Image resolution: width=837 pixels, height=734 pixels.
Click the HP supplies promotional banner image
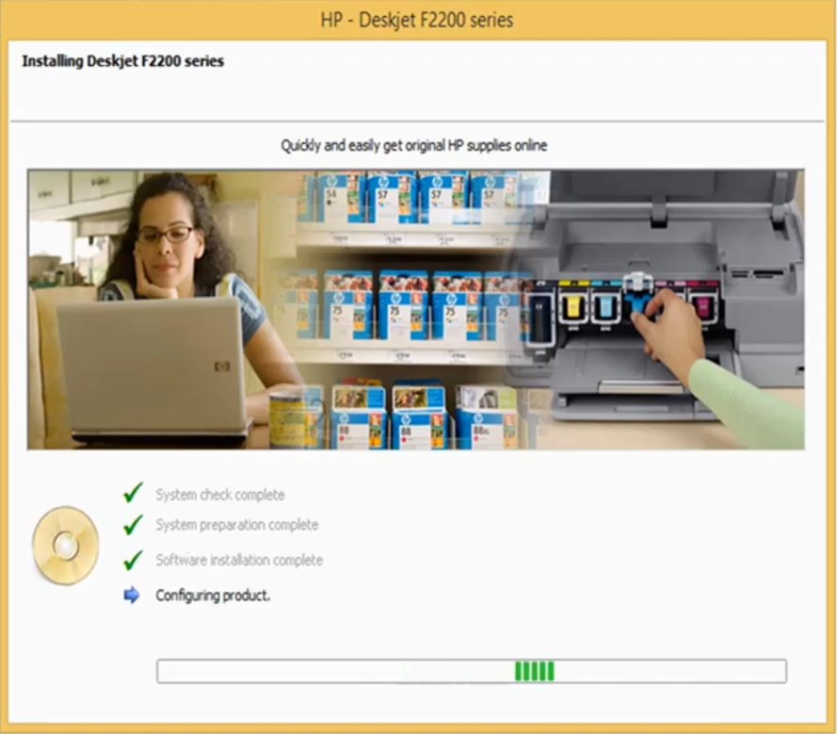(416, 310)
